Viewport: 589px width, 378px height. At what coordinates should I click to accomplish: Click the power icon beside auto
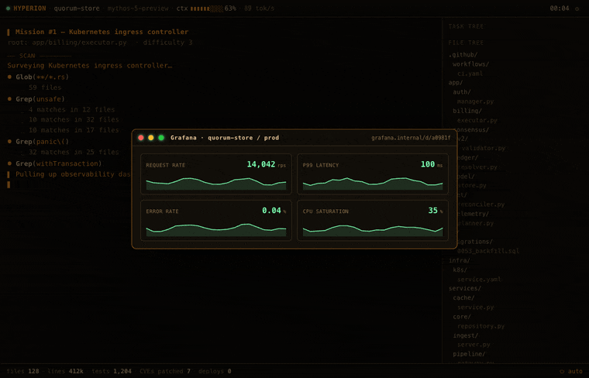(562, 371)
